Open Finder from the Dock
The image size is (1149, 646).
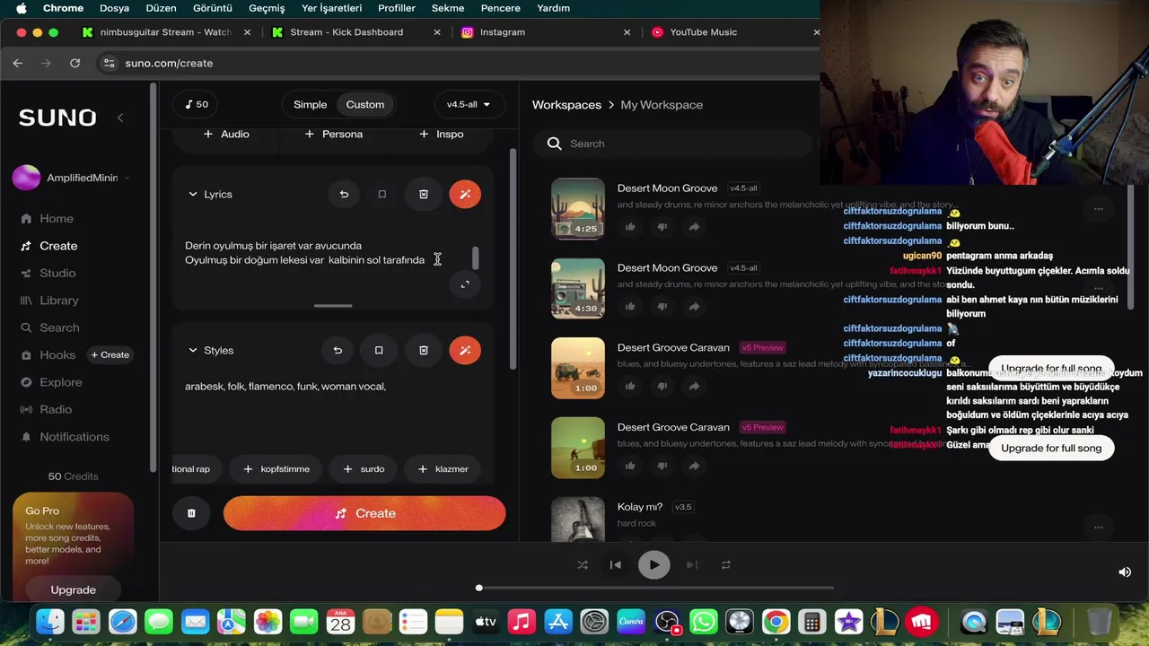tap(50, 622)
